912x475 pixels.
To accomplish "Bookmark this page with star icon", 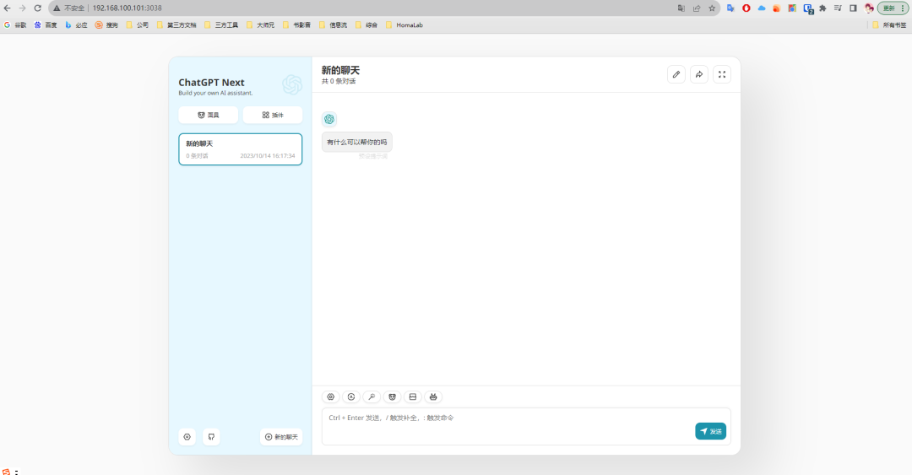I will tap(712, 8).
